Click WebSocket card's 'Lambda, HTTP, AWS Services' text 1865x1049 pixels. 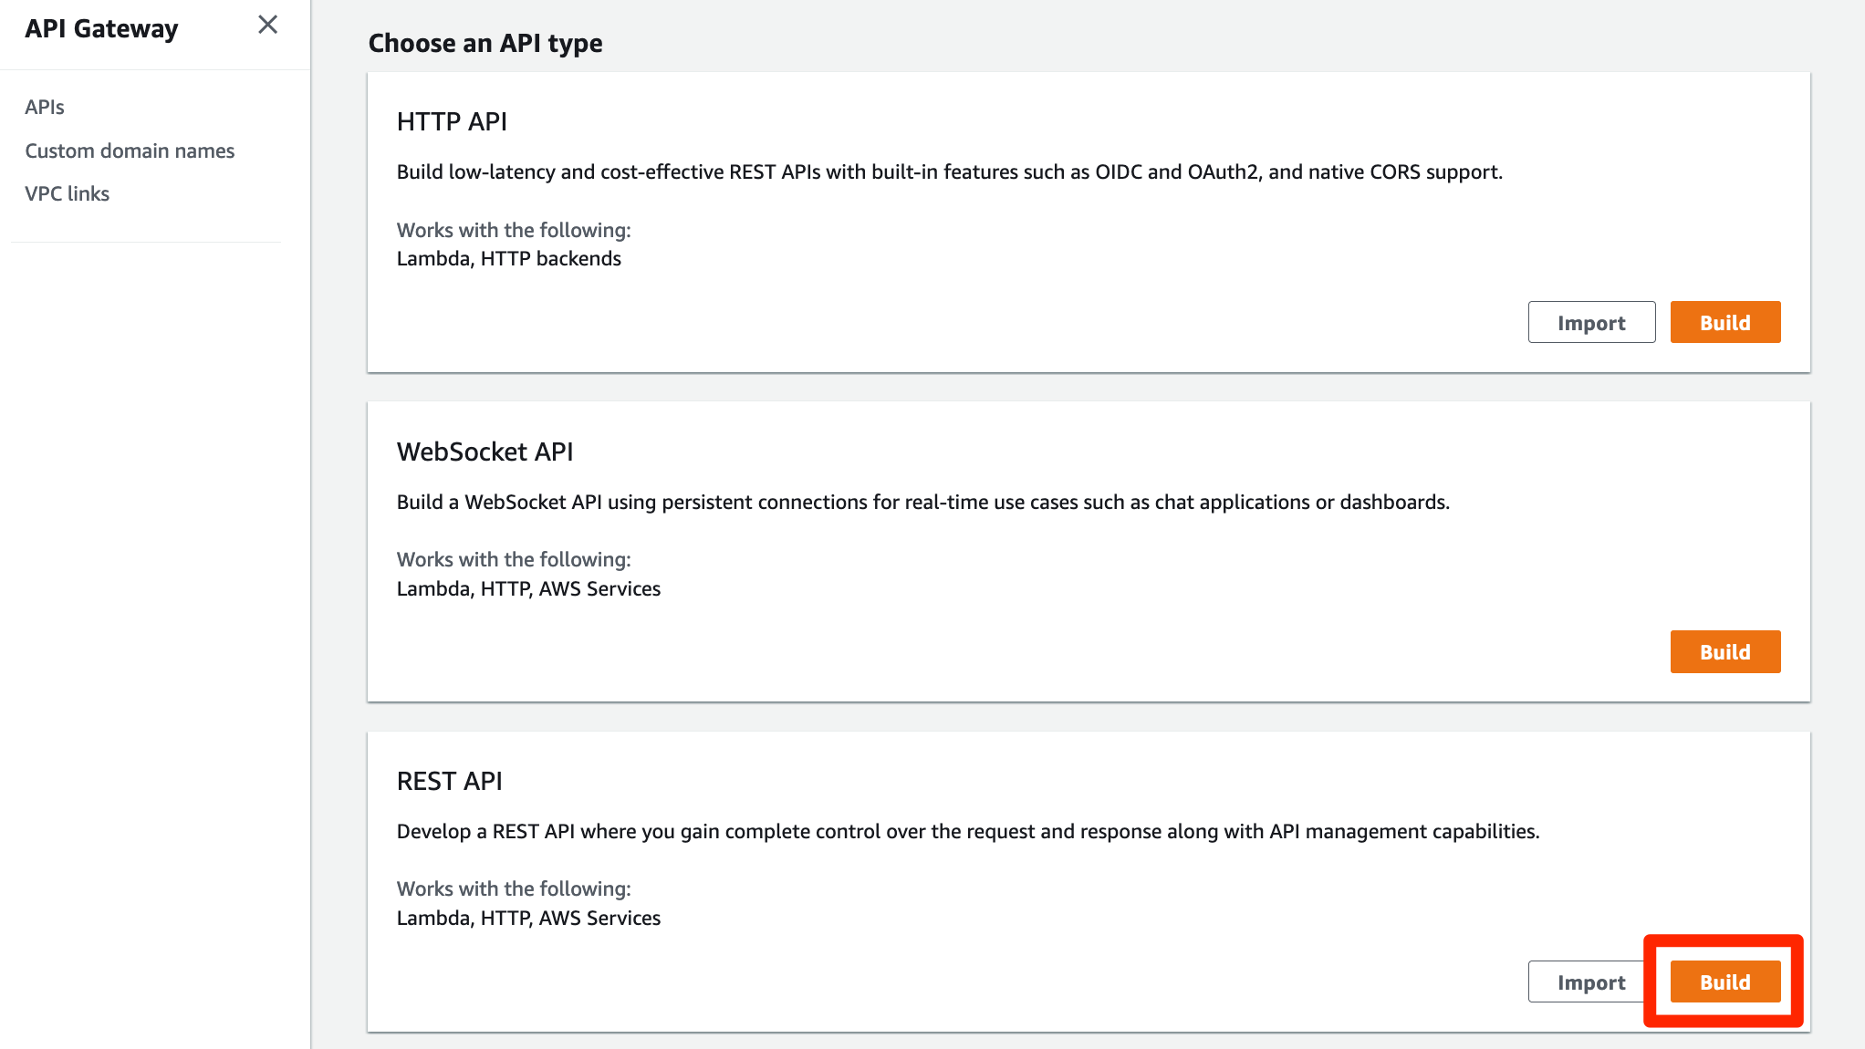(528, 588)
